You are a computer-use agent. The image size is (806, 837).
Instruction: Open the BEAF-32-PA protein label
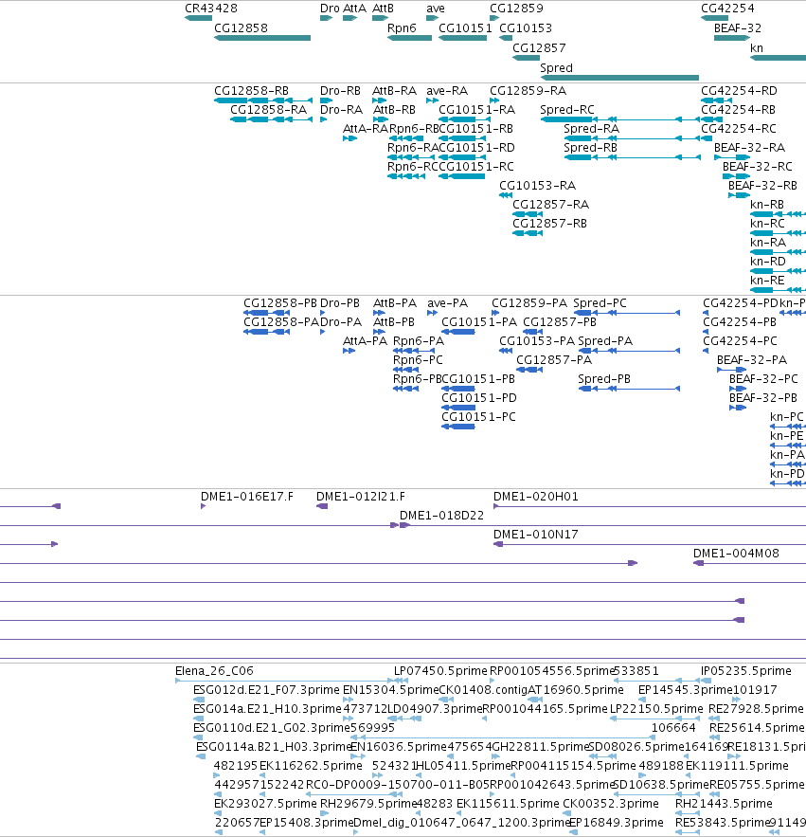(x=752, y=360)
